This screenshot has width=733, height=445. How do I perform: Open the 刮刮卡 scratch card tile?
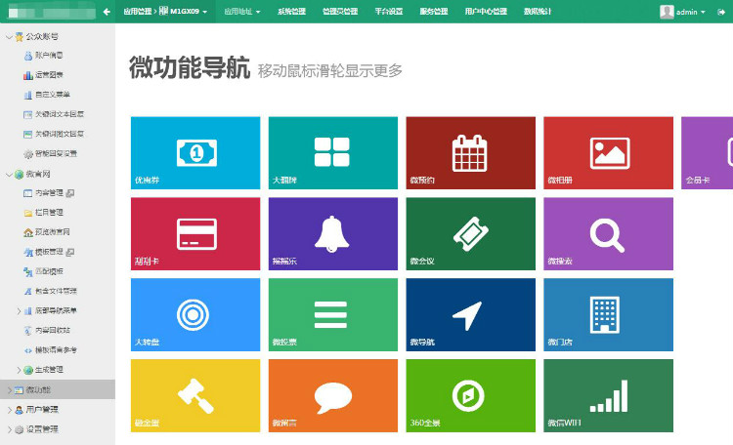pos(195,233)
